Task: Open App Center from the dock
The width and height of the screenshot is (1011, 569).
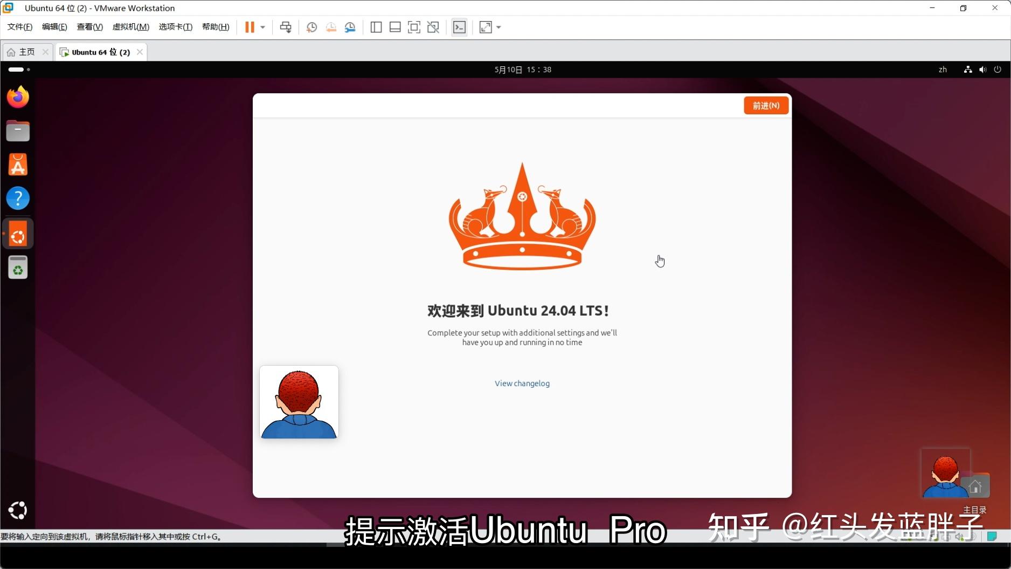Action: (x=18, y=165)
